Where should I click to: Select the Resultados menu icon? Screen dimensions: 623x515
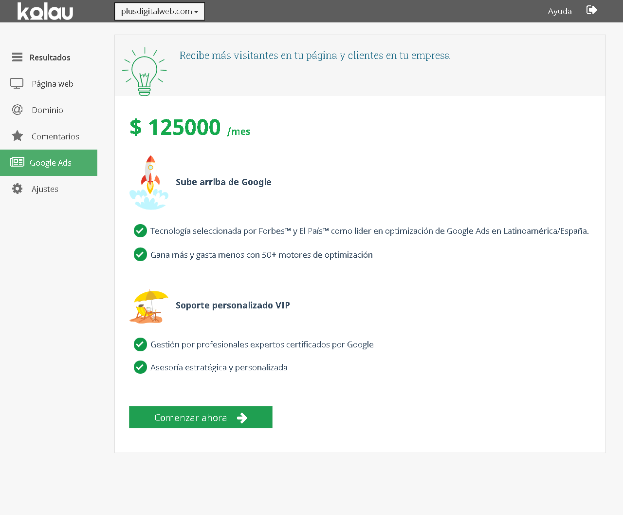(17, 57)
